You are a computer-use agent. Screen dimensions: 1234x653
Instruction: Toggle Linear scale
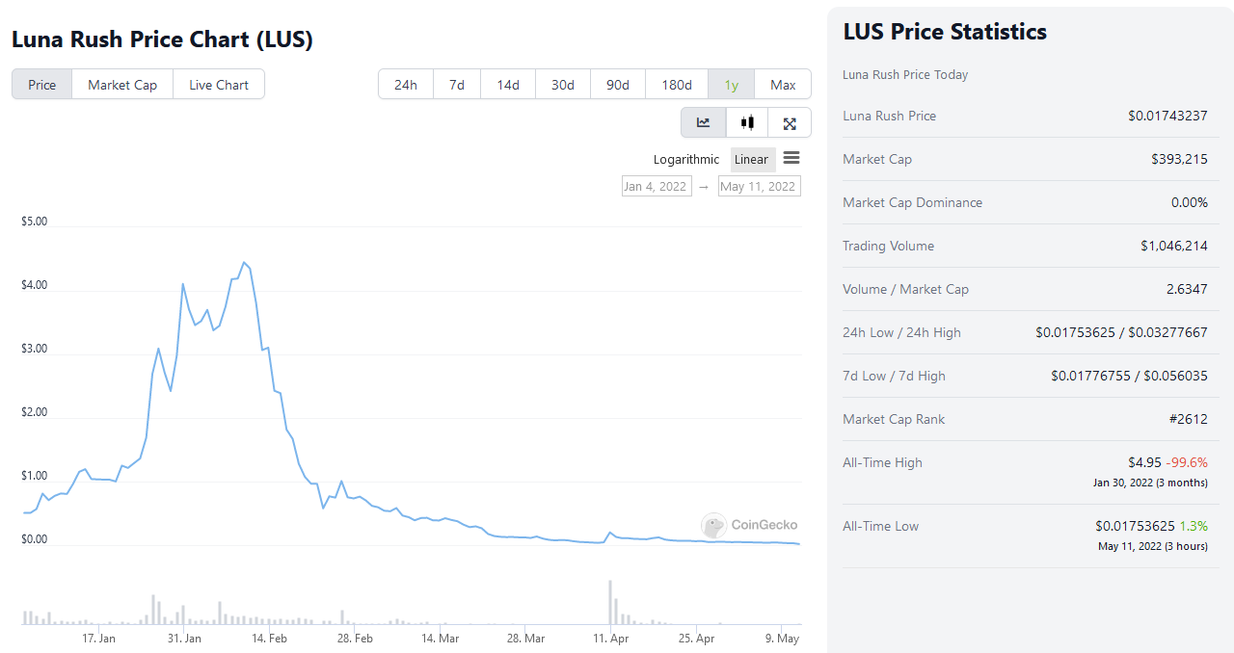[752, 160]
